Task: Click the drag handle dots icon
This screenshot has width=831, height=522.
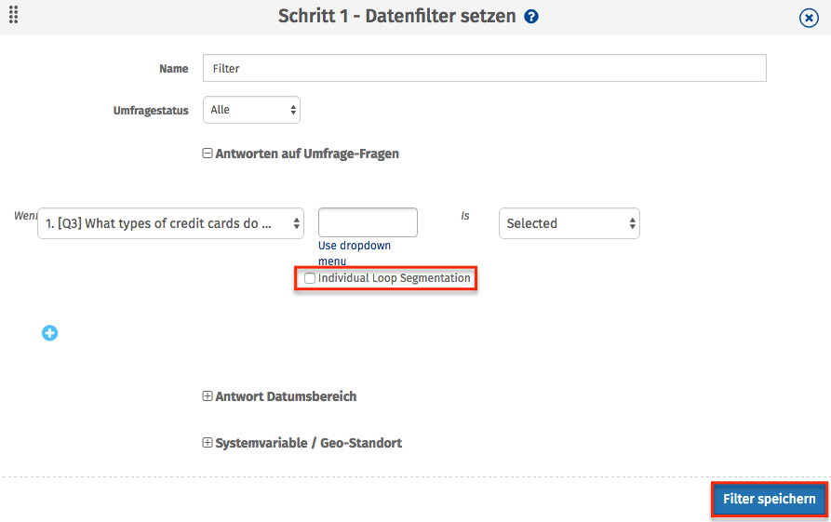Action: coord(14,15)
